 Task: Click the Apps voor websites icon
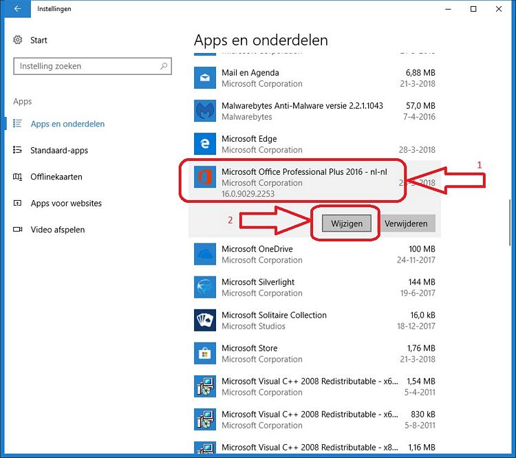click(17, 203)
